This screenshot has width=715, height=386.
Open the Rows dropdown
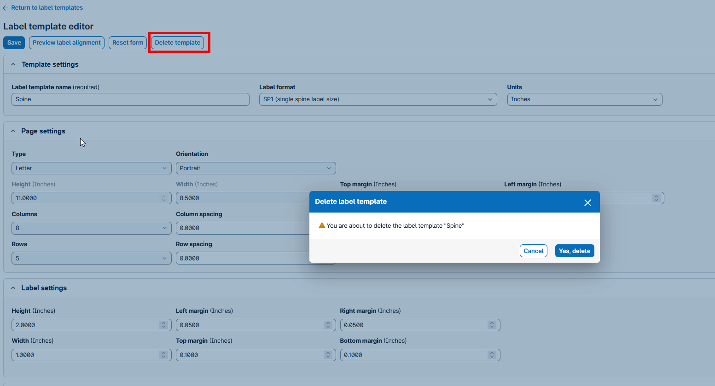coord(91,259)
